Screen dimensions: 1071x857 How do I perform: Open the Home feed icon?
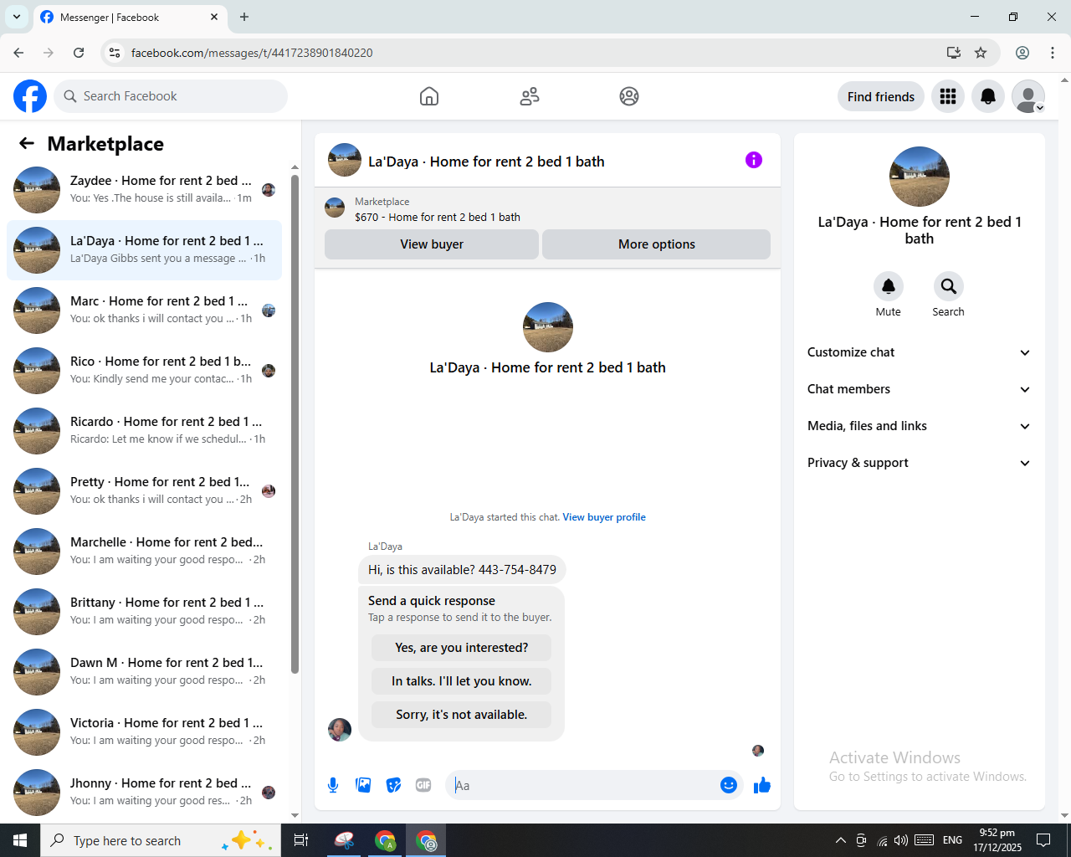coord(429,96)
